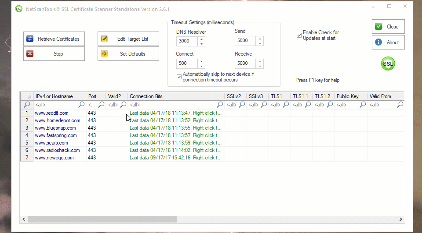
Task: Click the SSLv2 column header
Action: click(x=236, y=96)
